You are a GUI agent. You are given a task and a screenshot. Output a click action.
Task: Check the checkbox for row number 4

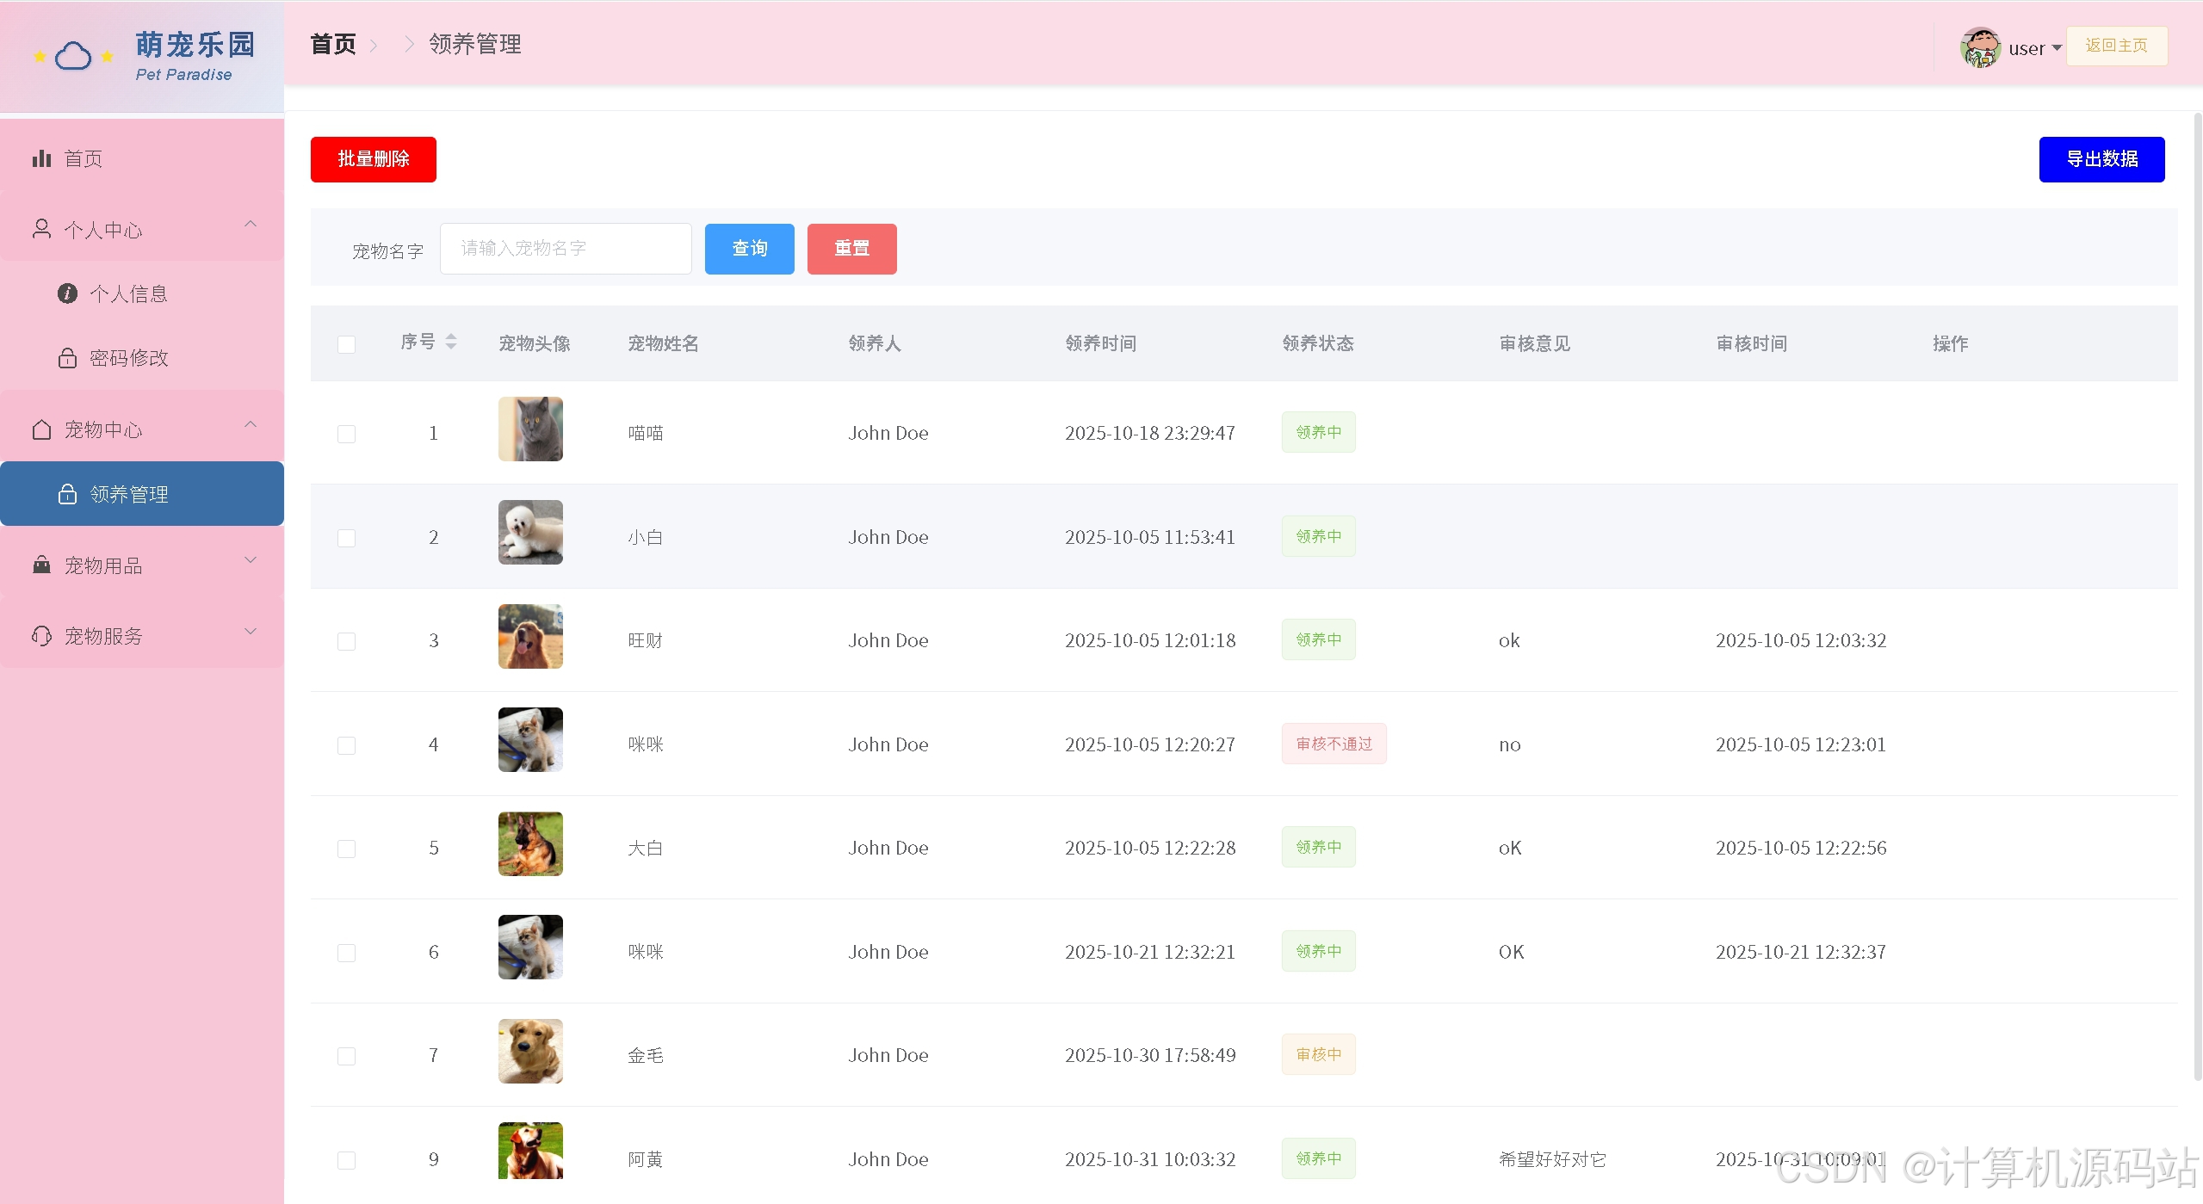(x=346, y=745)
